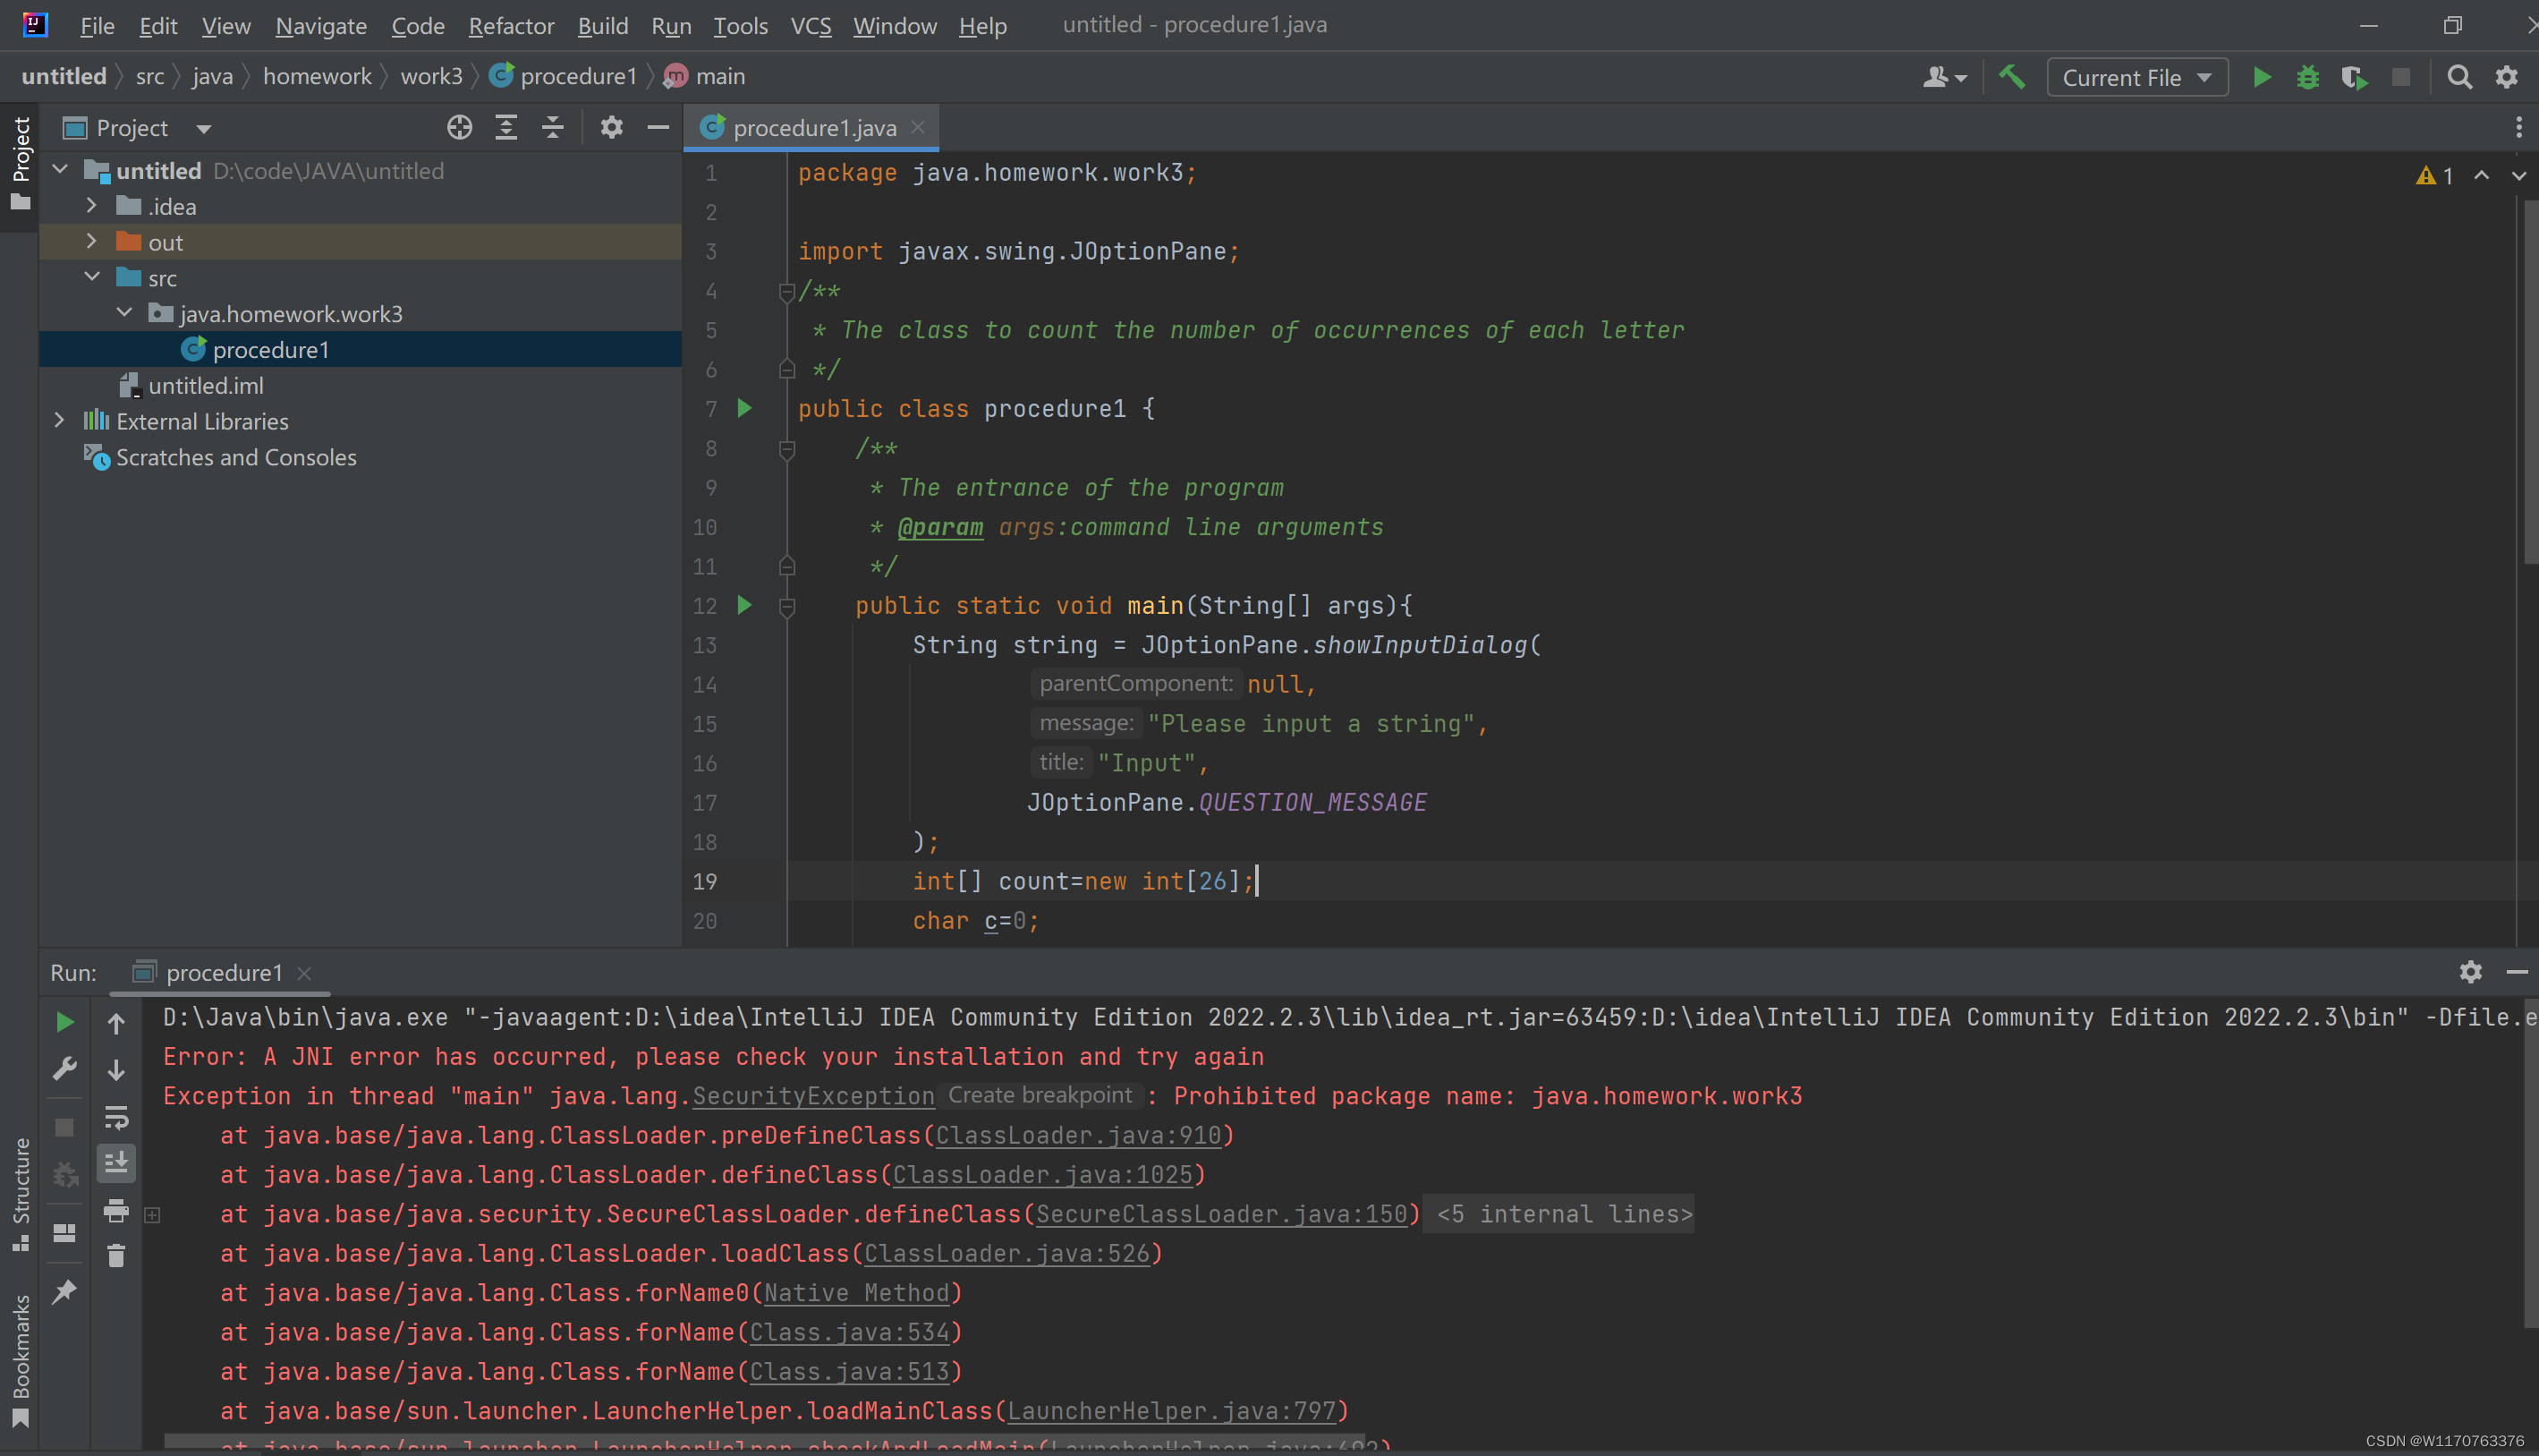The width and height of the screenshot is (2539, 1456).
Task: Click Collapse All icon in Project panel
Action: 553,128
